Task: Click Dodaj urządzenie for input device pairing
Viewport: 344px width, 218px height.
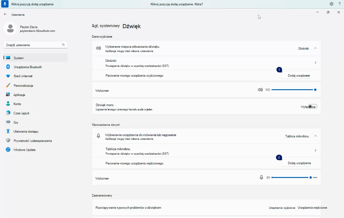Action: [x=296, y=163]
